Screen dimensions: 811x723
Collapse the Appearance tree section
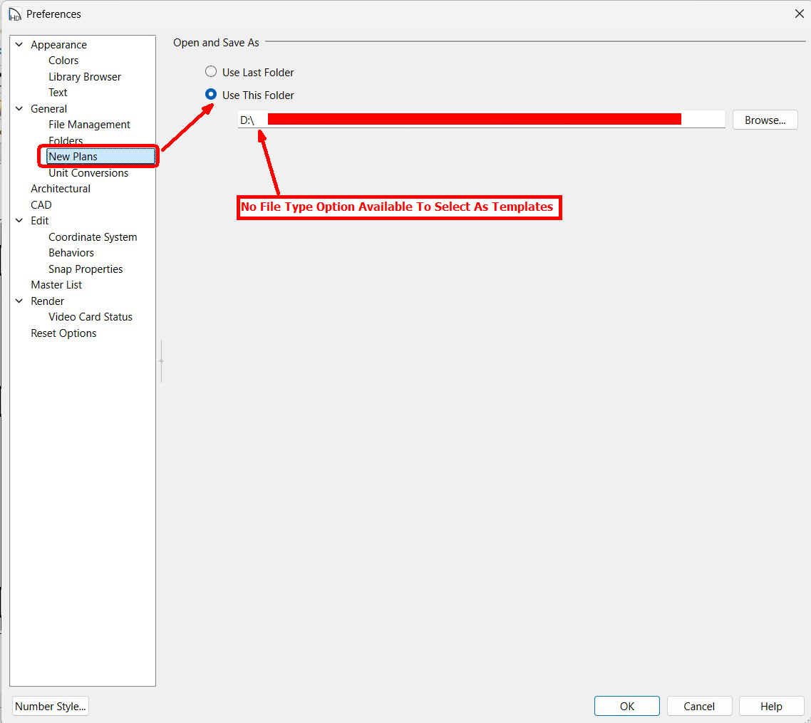click(x=19, y=45)
